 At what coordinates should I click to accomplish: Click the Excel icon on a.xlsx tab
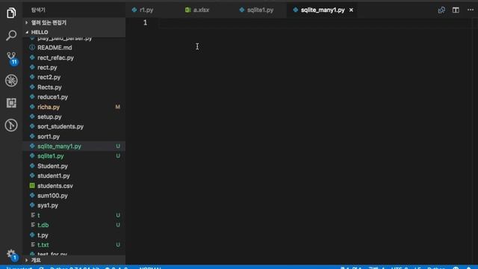coord(187,10)
